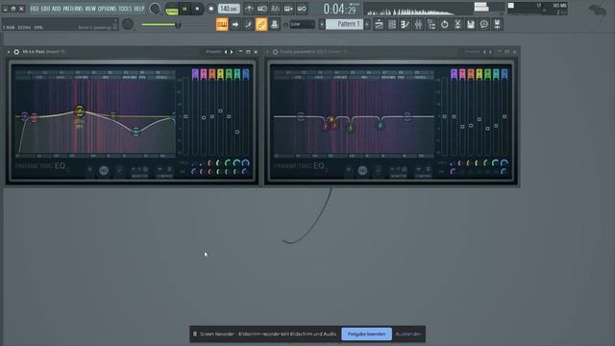This screenshot has height=346, width=615.
Task: Toggle typing keyboard to piano icon
Action: (x=222, y=24)
